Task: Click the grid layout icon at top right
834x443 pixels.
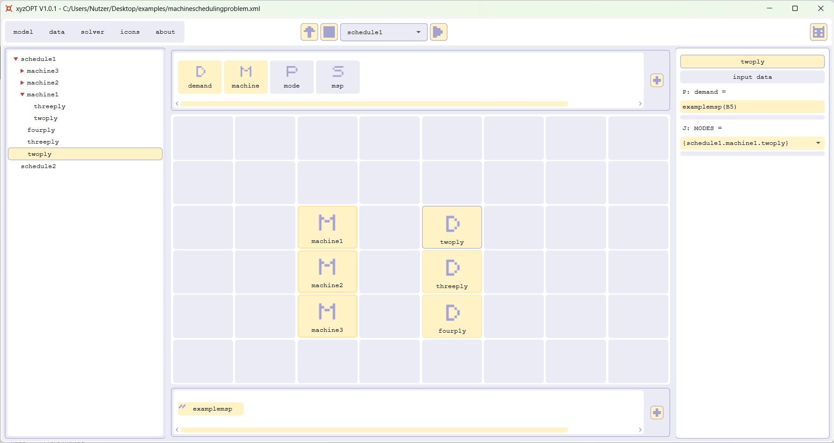Action: [x=818, y=32]
